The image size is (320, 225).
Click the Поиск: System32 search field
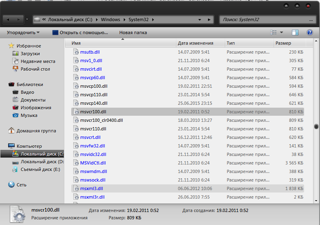pyautogui.click(x=267, y=20)
